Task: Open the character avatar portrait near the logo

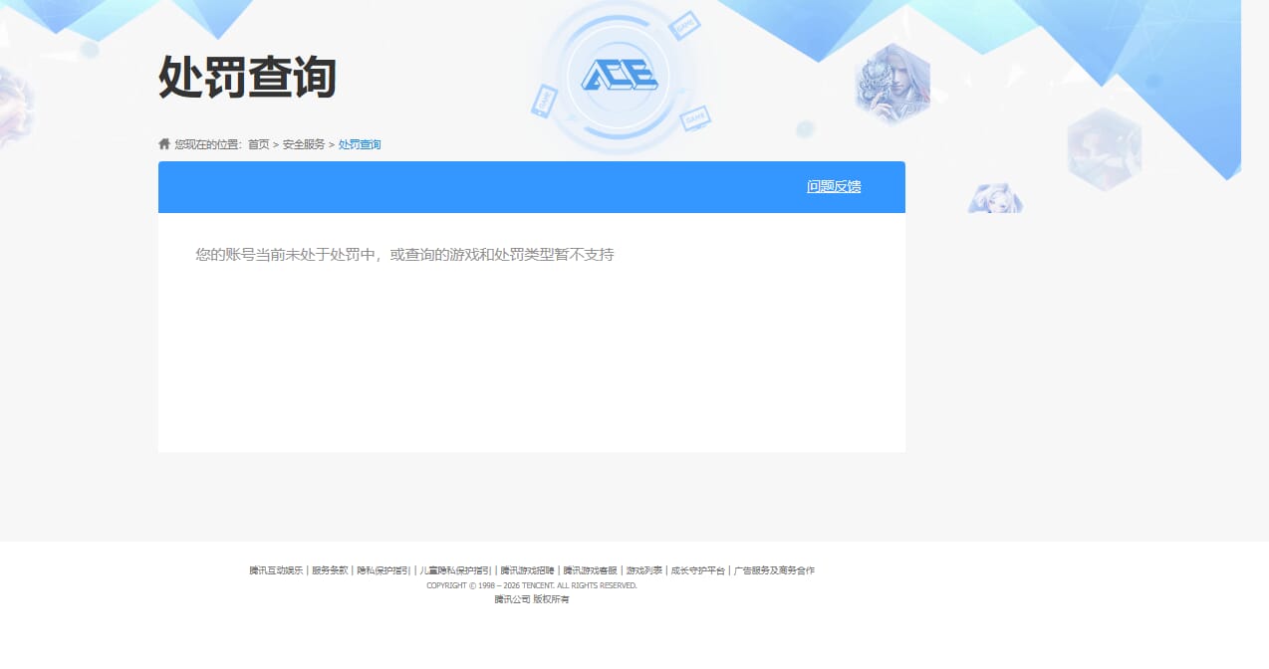Action: pos(893,84)
